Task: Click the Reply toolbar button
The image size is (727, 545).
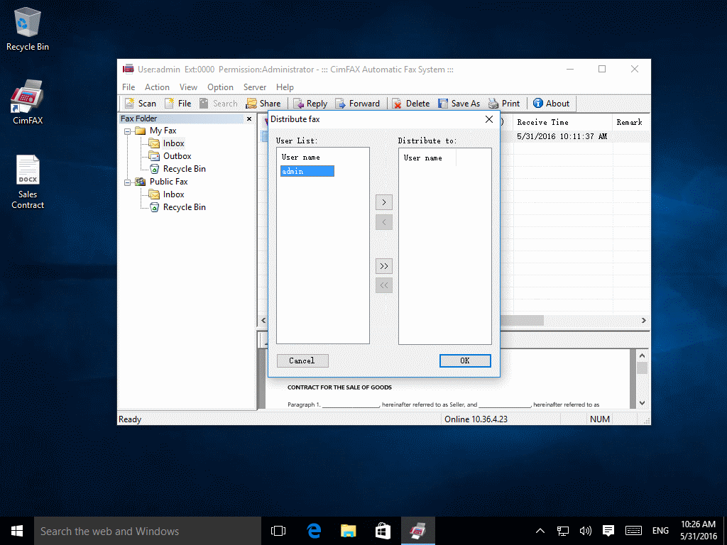Action: coord(310,104)
